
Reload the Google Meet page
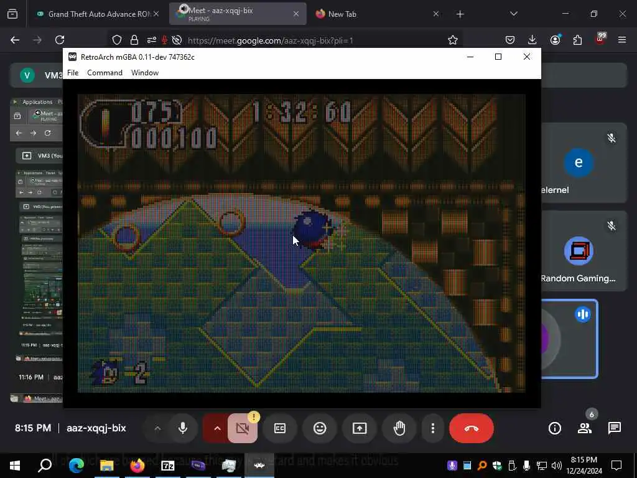click(x=60, y=40)
